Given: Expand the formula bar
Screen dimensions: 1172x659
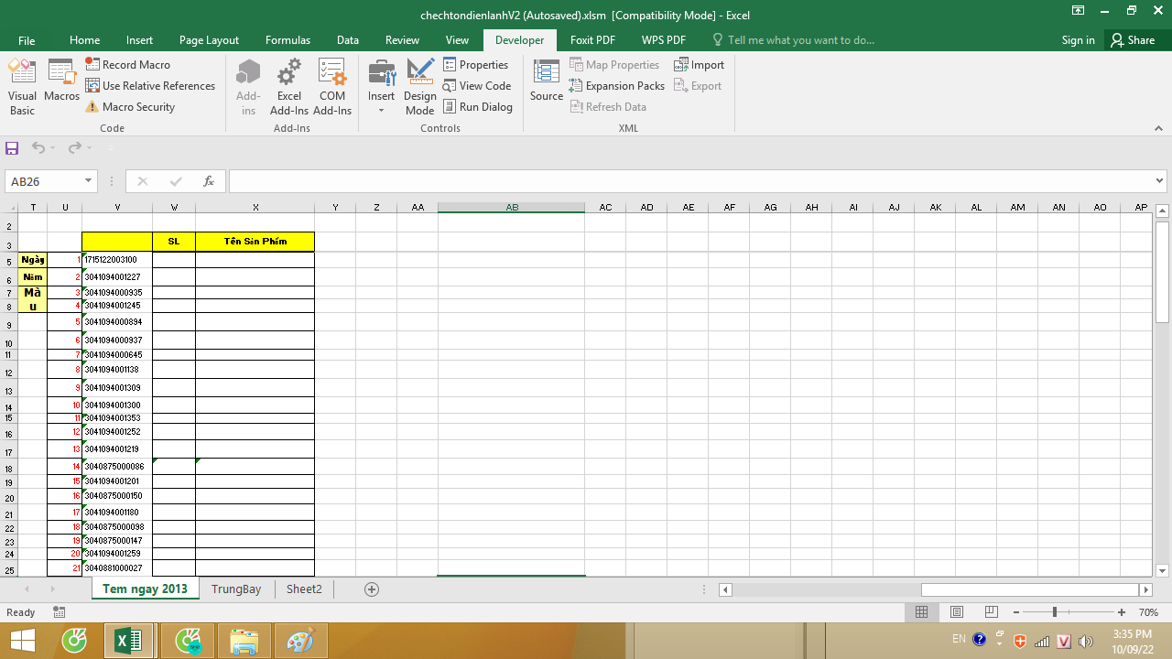Looking at the screenshot, I should tap(1160, 181).
